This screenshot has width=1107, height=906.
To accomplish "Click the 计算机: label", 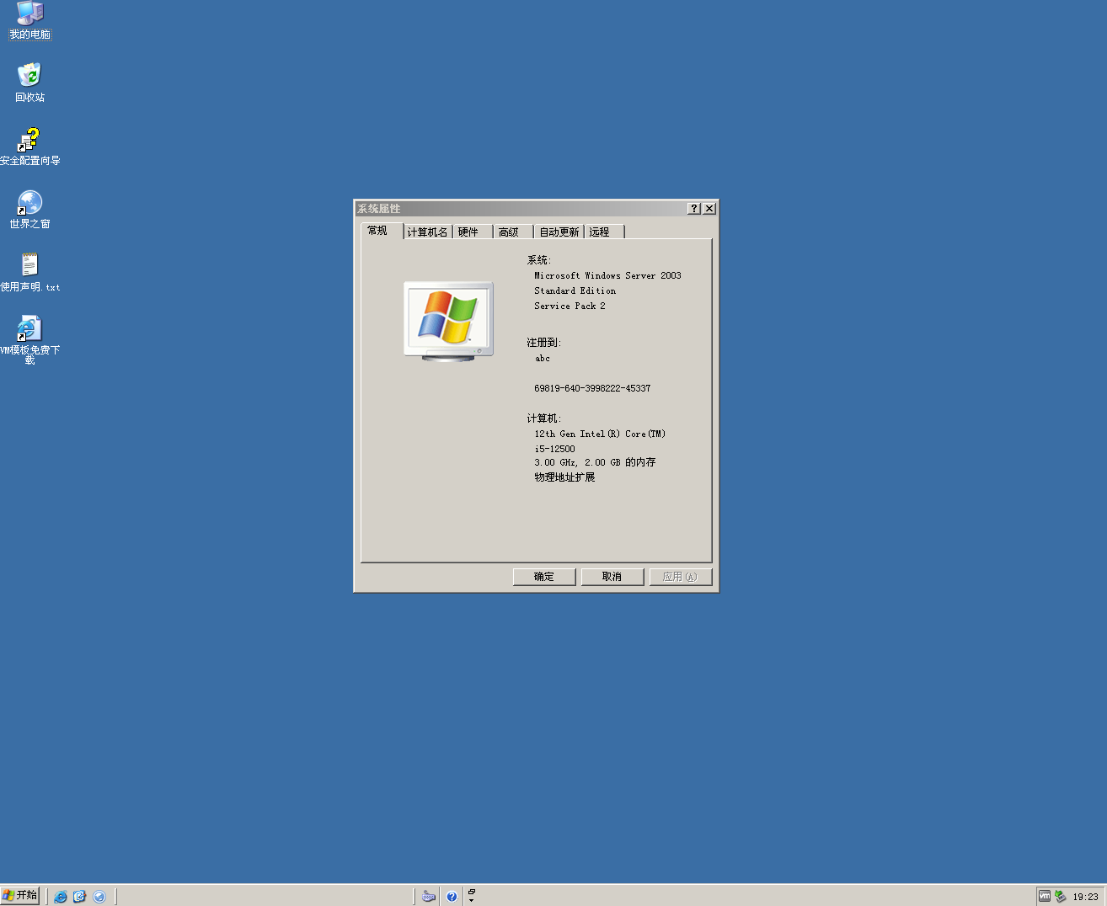I will [x=544, y=418].
